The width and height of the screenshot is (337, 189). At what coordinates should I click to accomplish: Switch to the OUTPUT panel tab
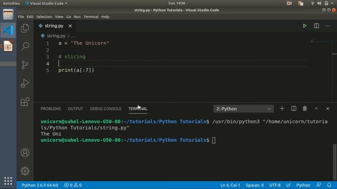[75, 109]
